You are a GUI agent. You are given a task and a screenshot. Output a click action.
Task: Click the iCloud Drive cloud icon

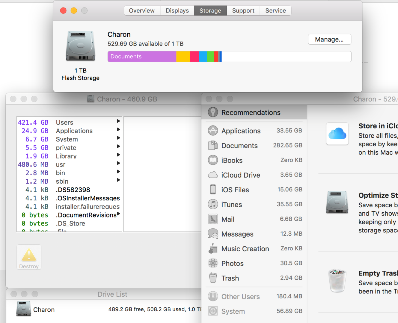tap(213, 175)
